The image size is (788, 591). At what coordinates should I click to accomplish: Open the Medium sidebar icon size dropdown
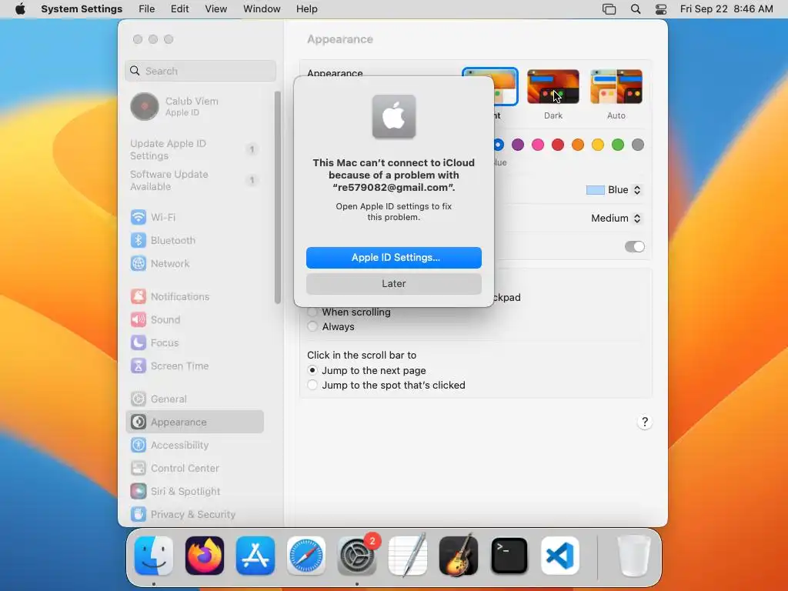click(x=616, y=218)
